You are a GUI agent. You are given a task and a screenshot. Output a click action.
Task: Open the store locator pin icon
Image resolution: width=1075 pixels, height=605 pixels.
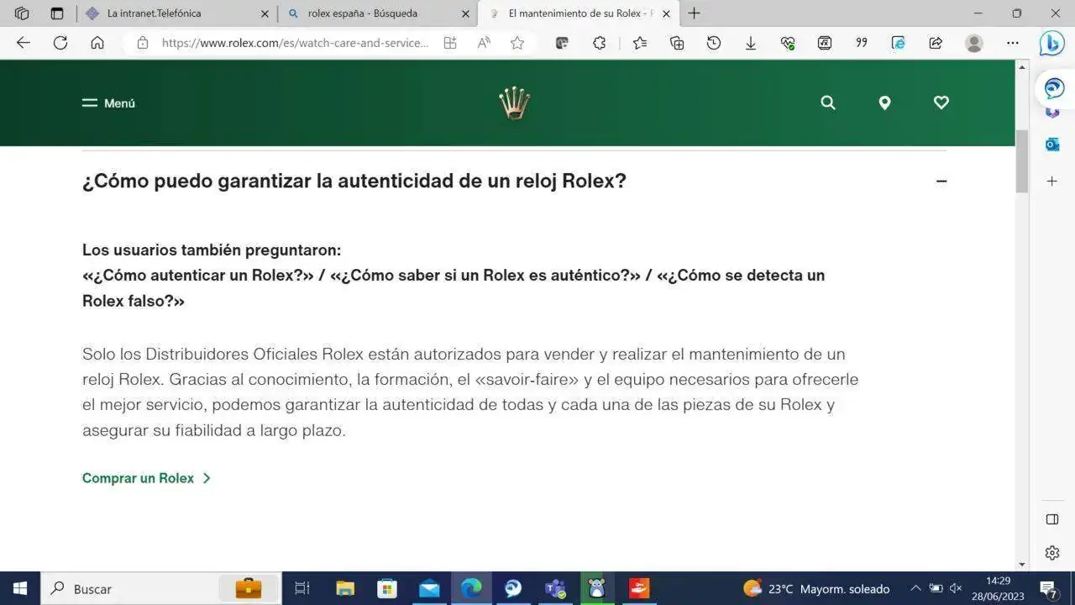884,103
